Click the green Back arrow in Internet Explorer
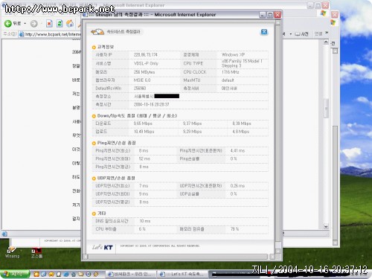 point(8,24)
